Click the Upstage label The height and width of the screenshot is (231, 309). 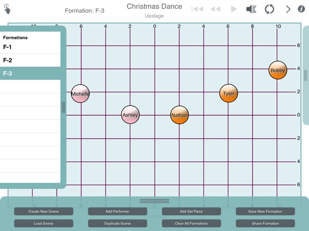point(154,16)
